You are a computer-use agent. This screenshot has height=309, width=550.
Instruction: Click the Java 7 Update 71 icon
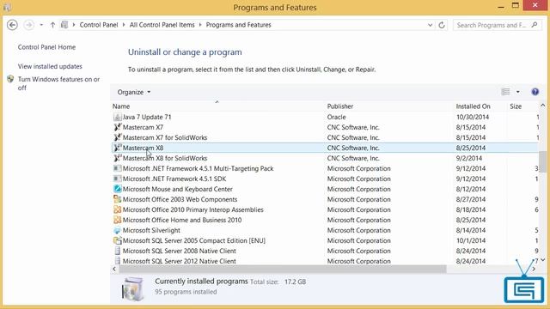pos(118,117)
